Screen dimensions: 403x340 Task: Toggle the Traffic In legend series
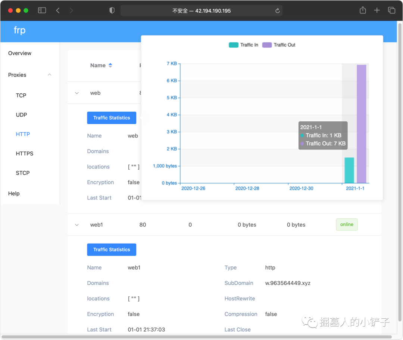tap(243, 45)
